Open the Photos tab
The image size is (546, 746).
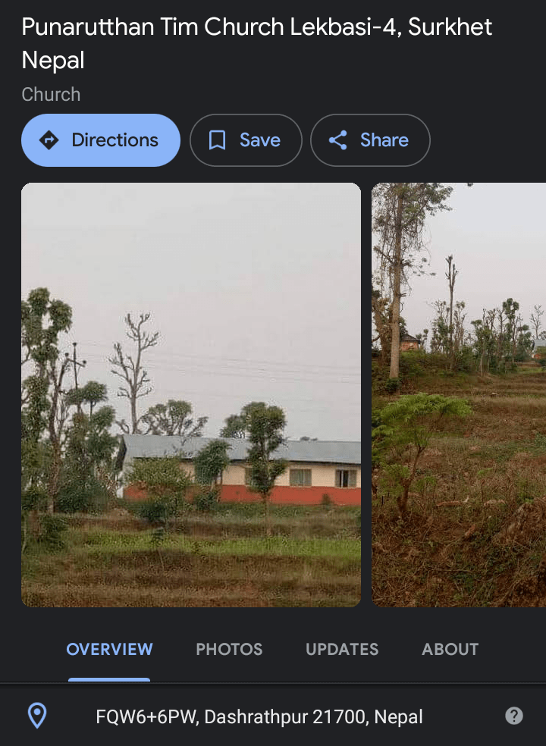point(229,649)
